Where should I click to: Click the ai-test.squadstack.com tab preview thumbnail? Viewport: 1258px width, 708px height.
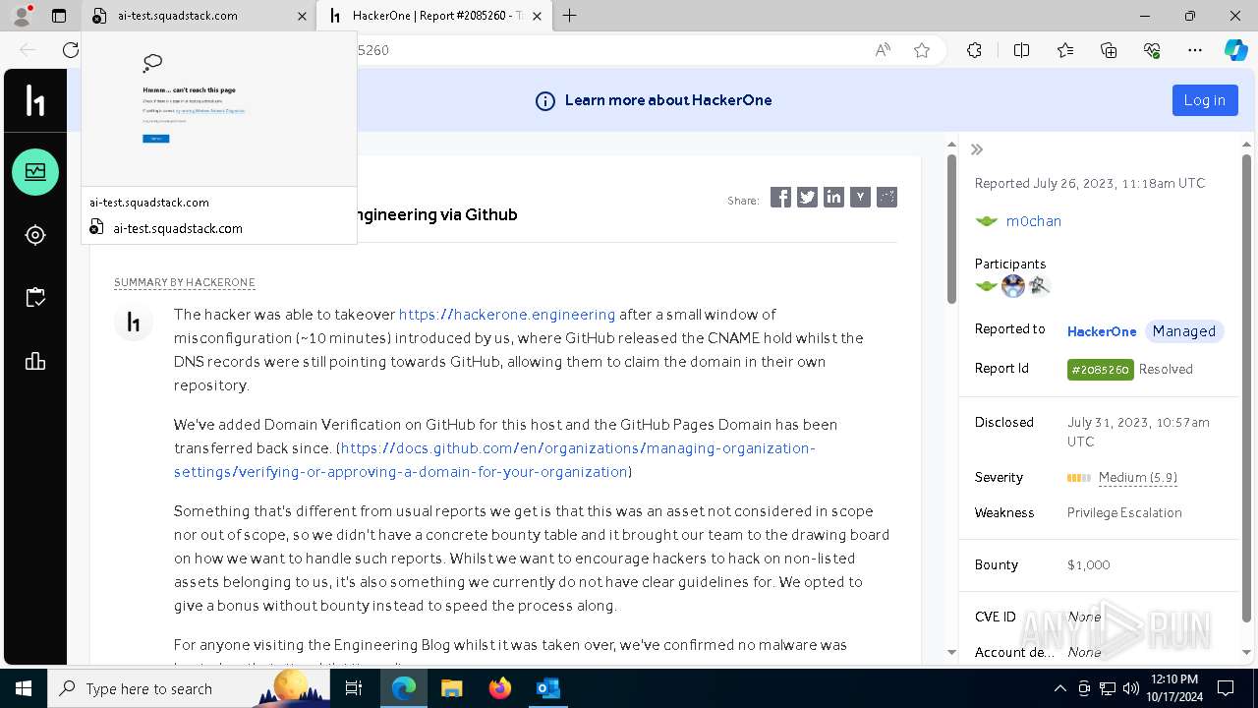click(x=219, y=108)
